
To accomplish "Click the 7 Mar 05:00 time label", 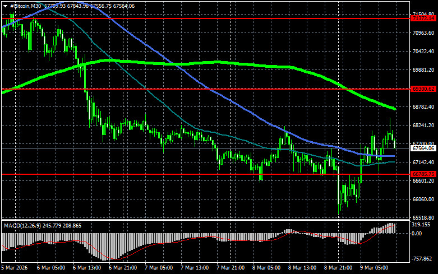I will pos(159,268).
